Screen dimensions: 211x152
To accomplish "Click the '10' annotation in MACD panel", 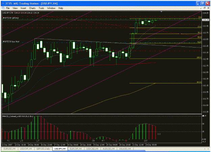I will click(159, 134).
